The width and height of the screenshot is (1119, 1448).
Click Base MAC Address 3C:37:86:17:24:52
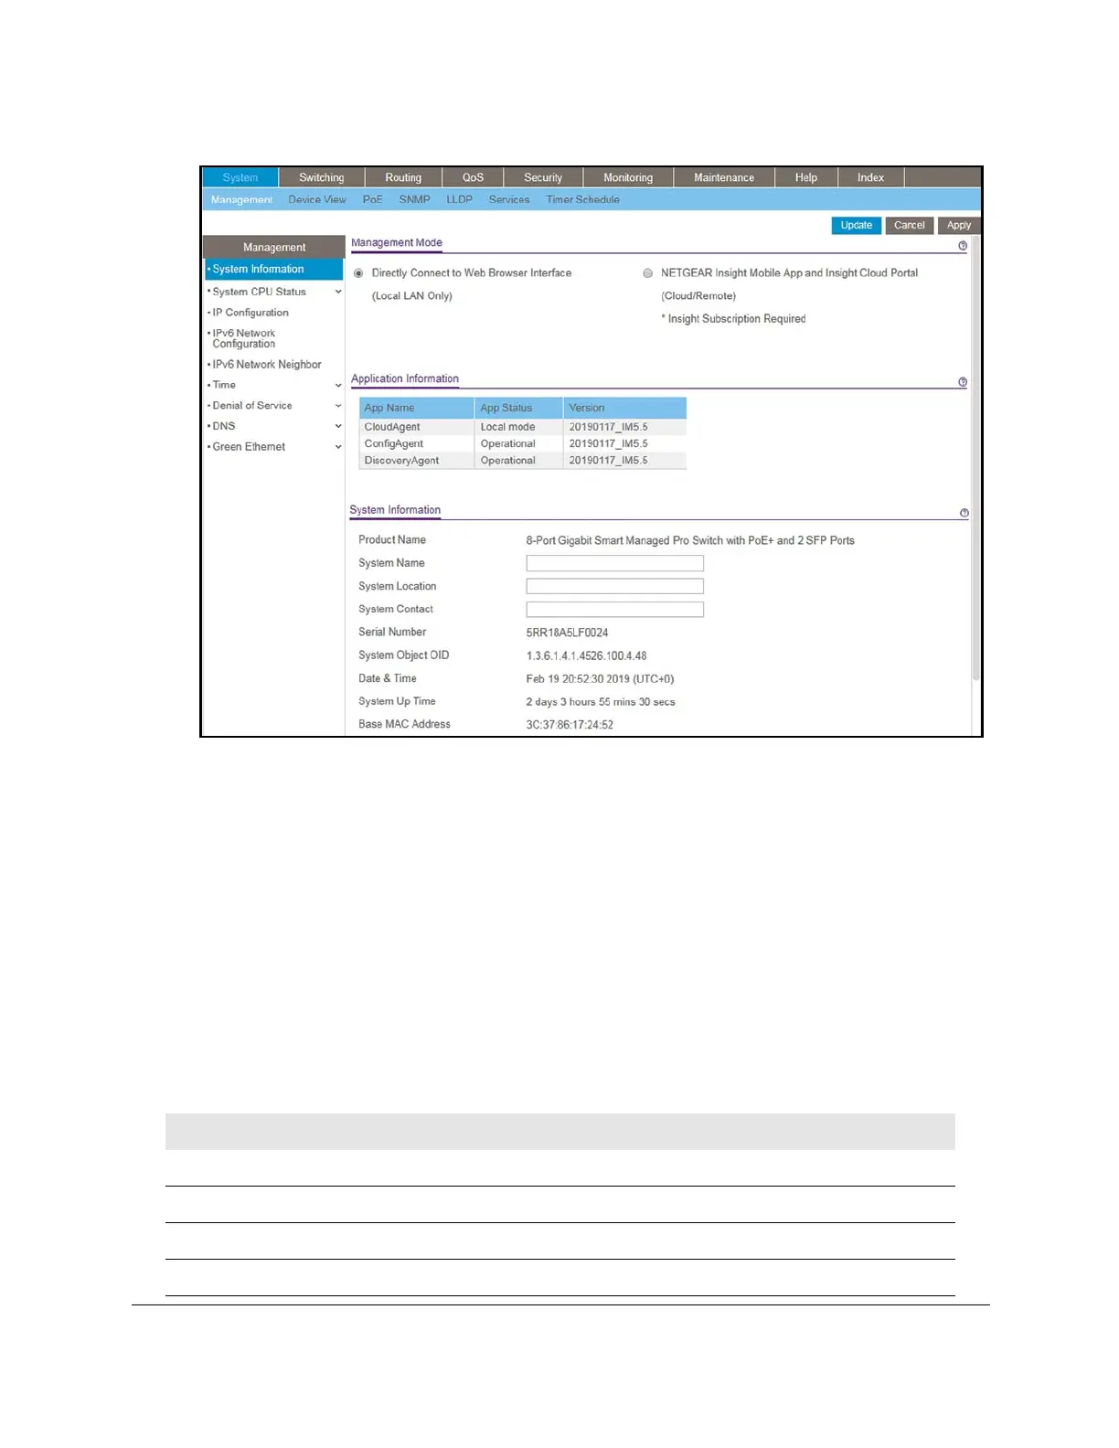point(570,725)
